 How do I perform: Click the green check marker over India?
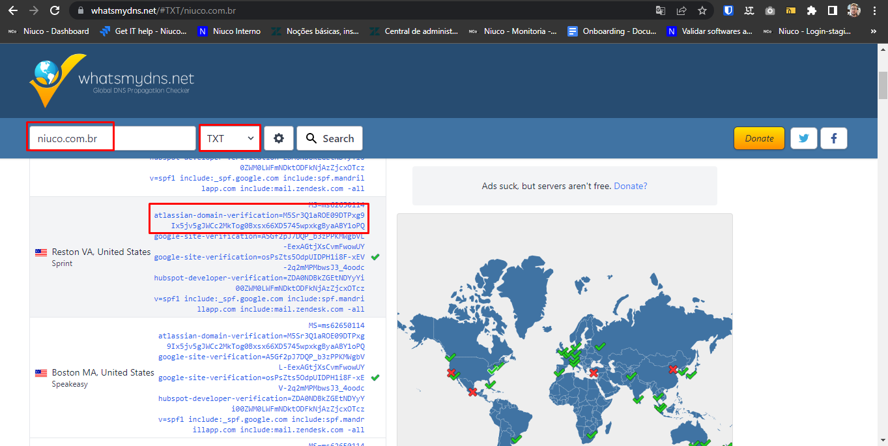[638, 398]
